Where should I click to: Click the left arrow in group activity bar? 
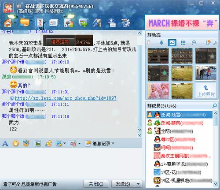pyautogui.click(x=149, y=43)
